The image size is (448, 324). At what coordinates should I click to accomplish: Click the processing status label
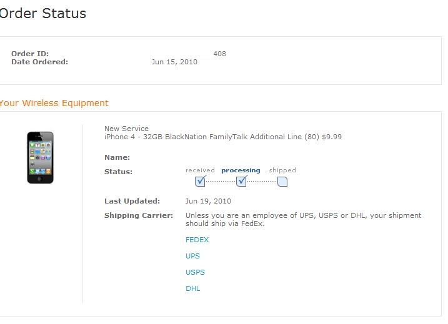click(241, 170)
